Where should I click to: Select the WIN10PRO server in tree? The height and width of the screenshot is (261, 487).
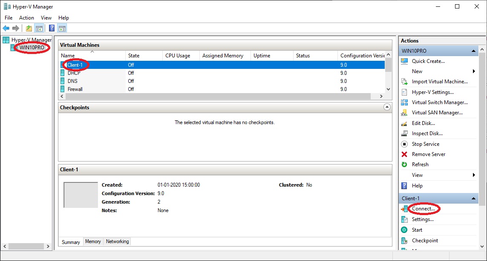click(x=32, y=48)
